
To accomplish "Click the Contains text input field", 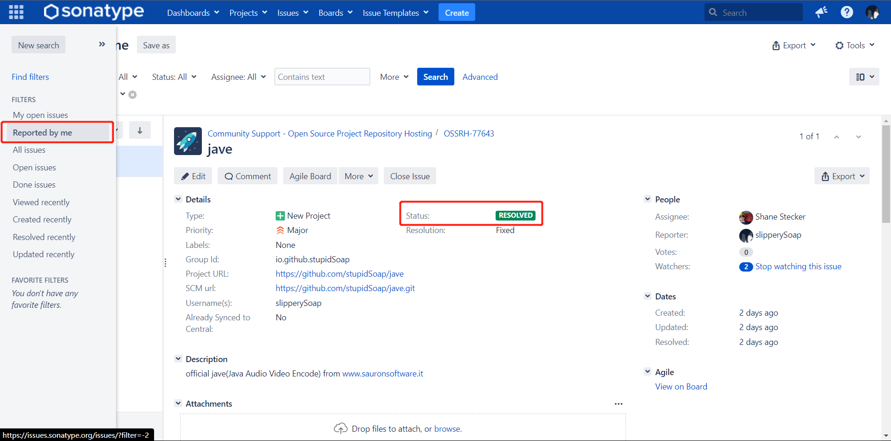I will pyautogui.click(x=322, y=77).
